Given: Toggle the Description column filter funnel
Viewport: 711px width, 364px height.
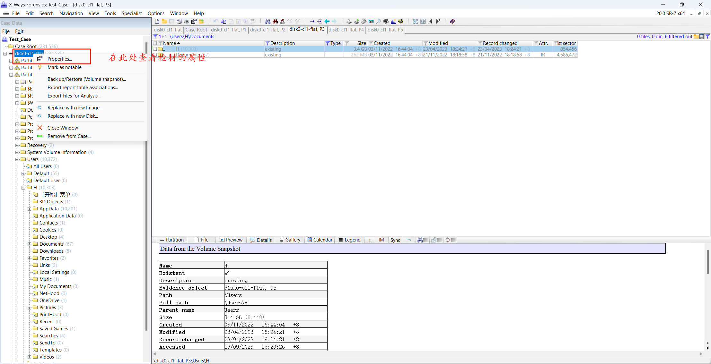Looking at the screenshot, I should coord(267,43).
